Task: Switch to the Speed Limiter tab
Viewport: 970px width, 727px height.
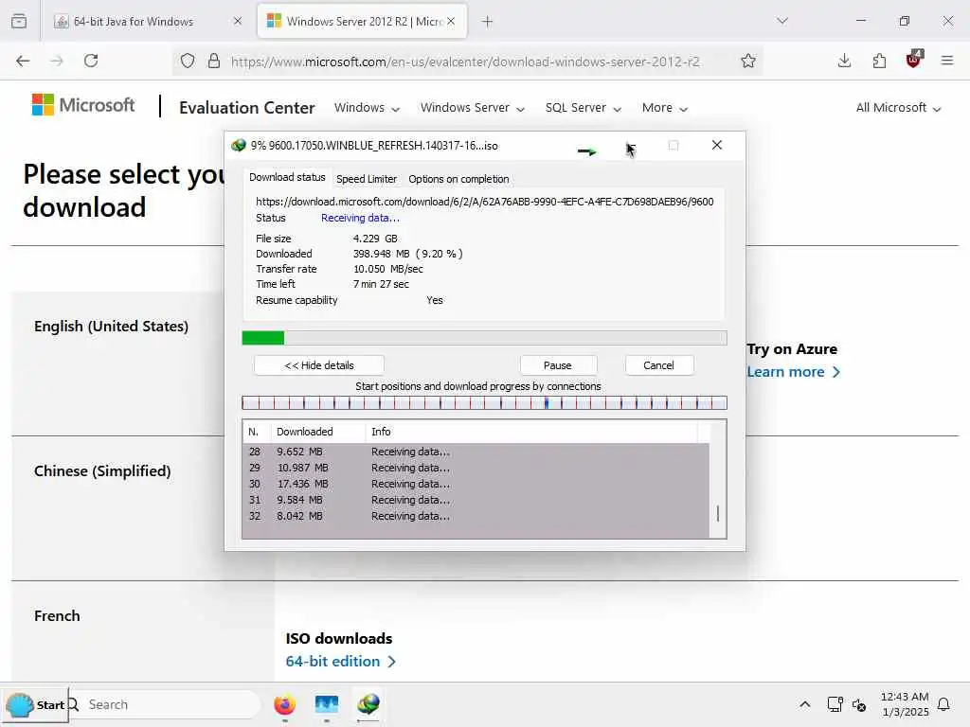Action: (367, 179)
